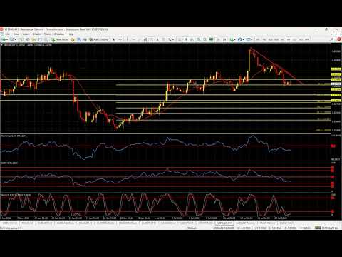
Task: Select the arrow cursor tool
Action: 114,39
